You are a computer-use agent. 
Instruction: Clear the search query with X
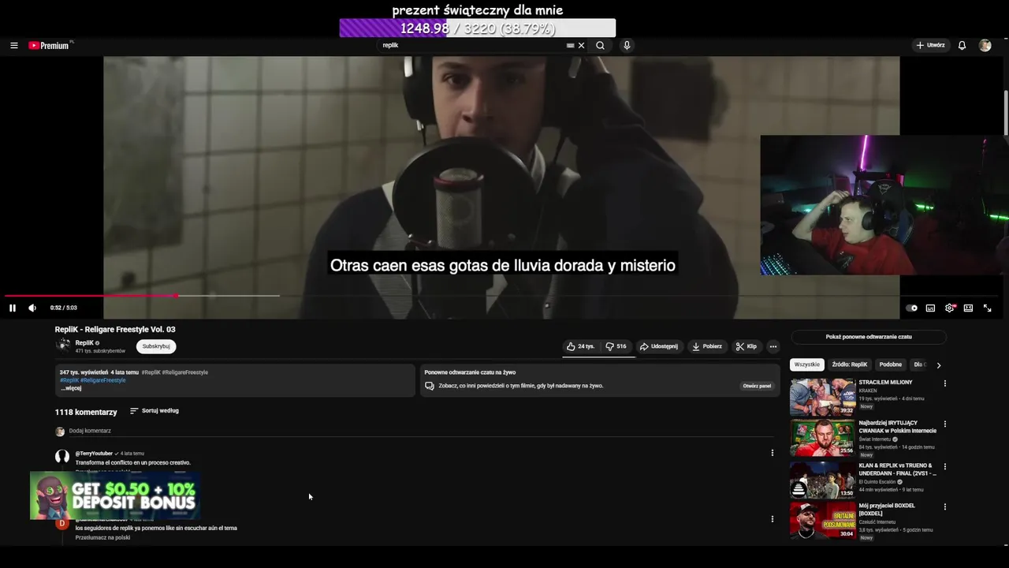pyautogui.click(x=582, y=46)
